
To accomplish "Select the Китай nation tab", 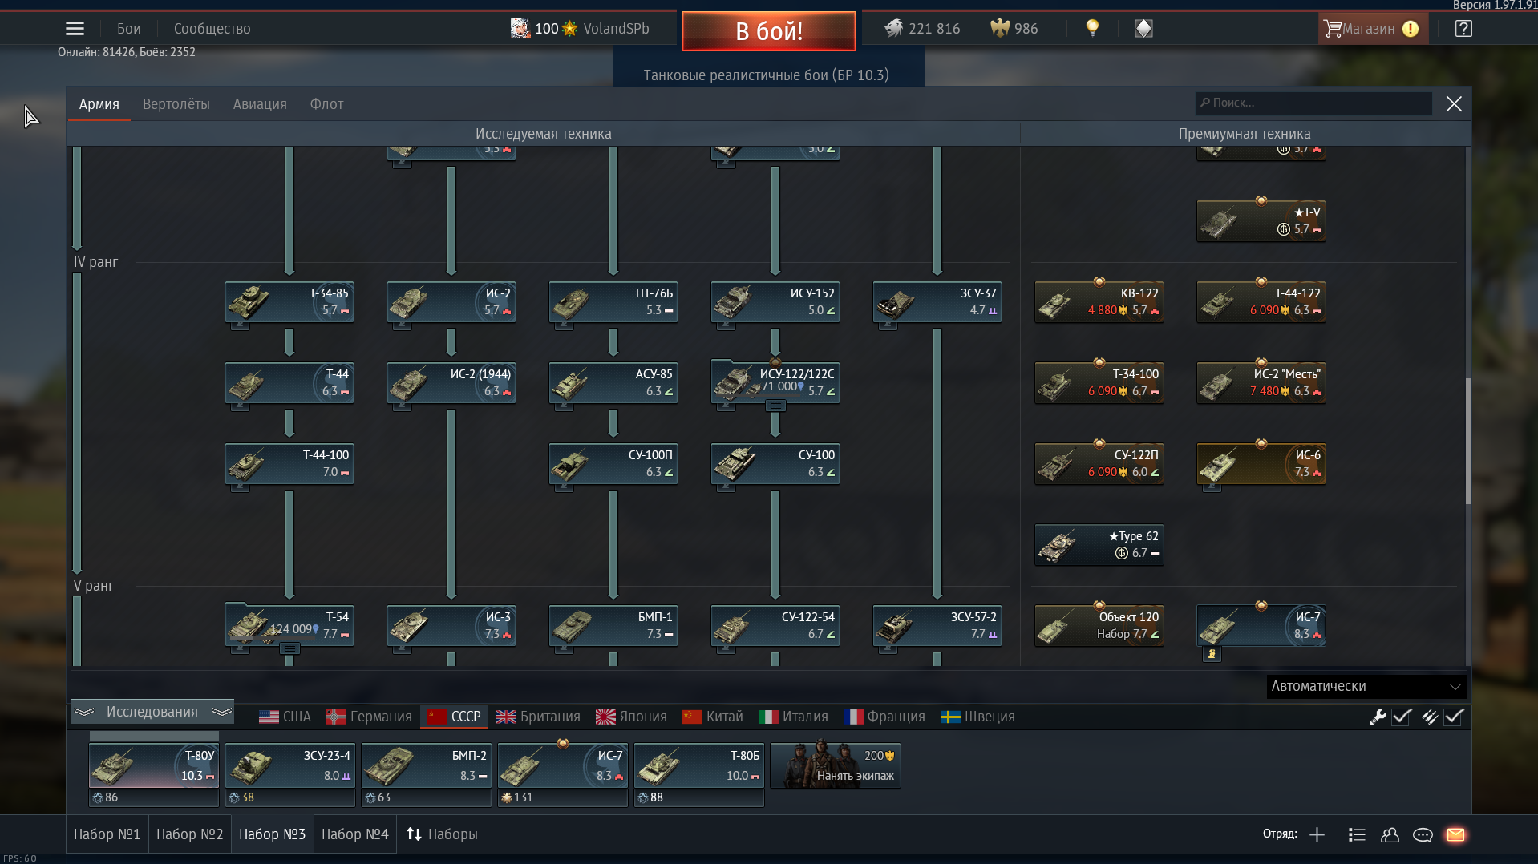I will coord(713,717).
